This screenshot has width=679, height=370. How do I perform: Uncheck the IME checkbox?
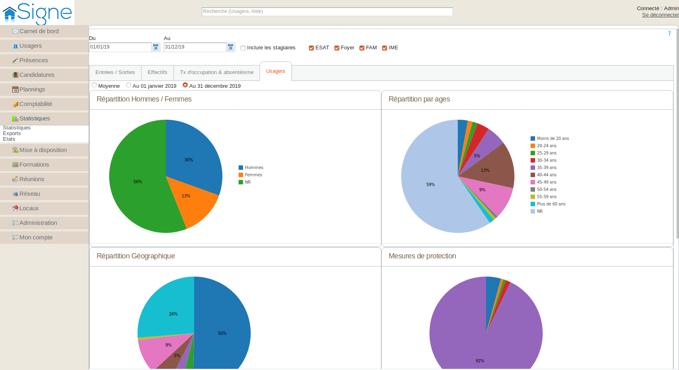click(x=385, y=48)
